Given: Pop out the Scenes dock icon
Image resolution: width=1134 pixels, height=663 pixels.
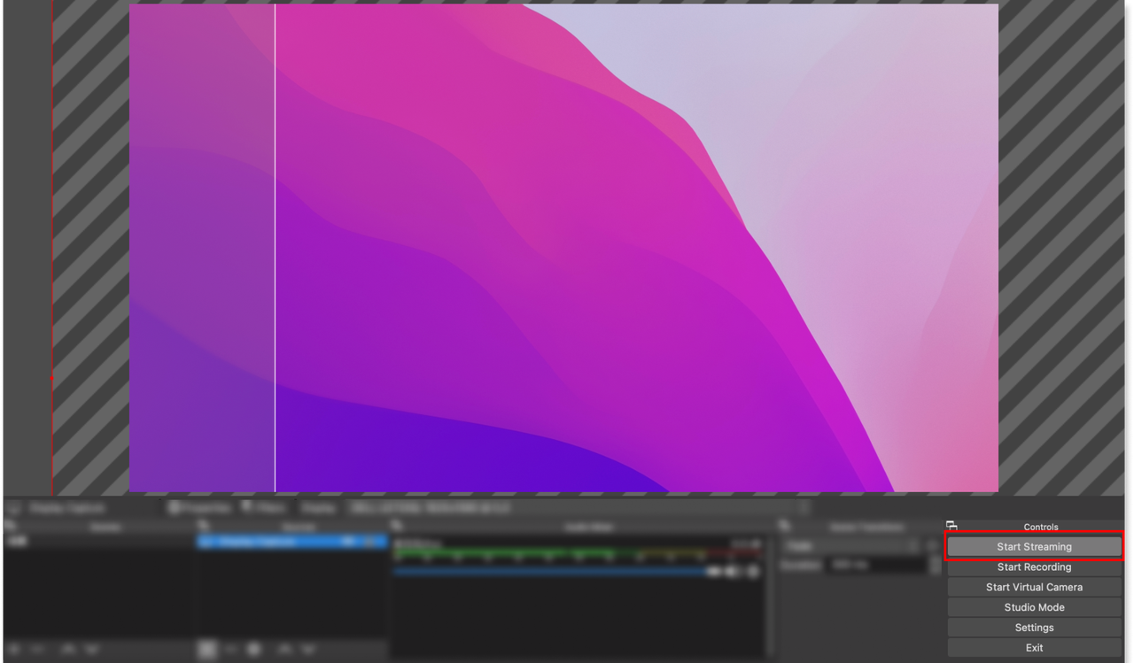Looking at the screenshot, I should tap(10, 526).
